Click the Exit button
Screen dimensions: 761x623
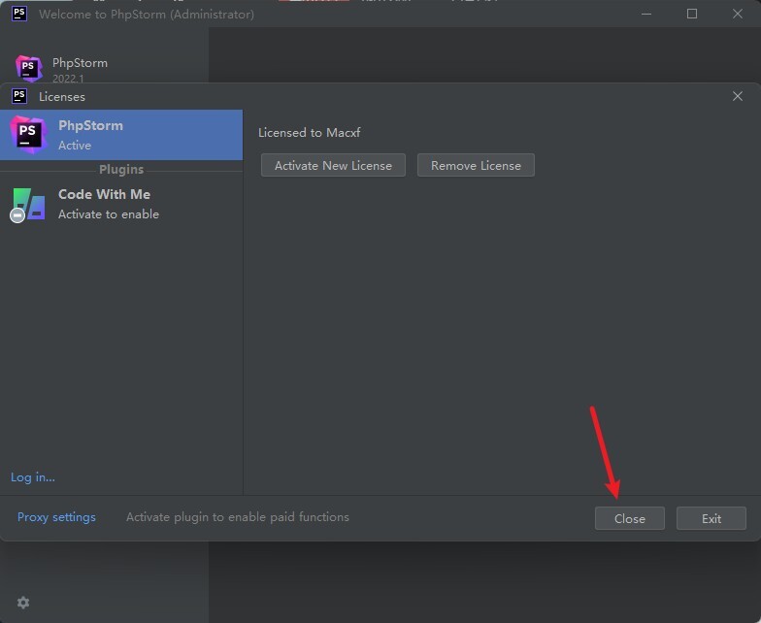point(711,518)
